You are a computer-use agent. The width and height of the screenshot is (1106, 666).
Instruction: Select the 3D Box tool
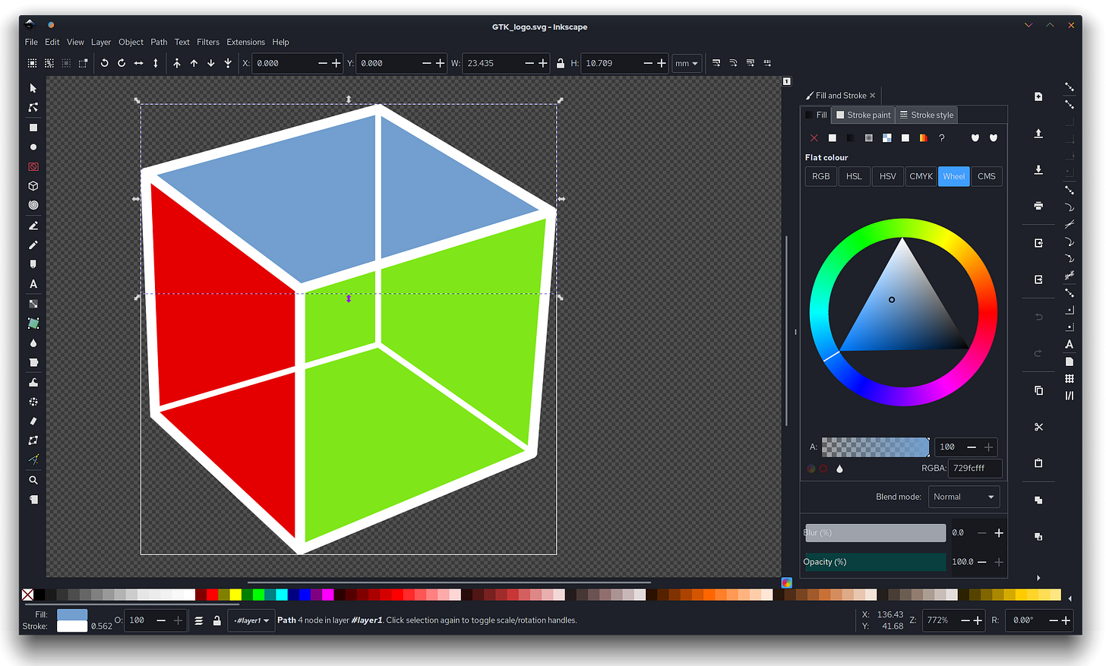click(33, 186)
